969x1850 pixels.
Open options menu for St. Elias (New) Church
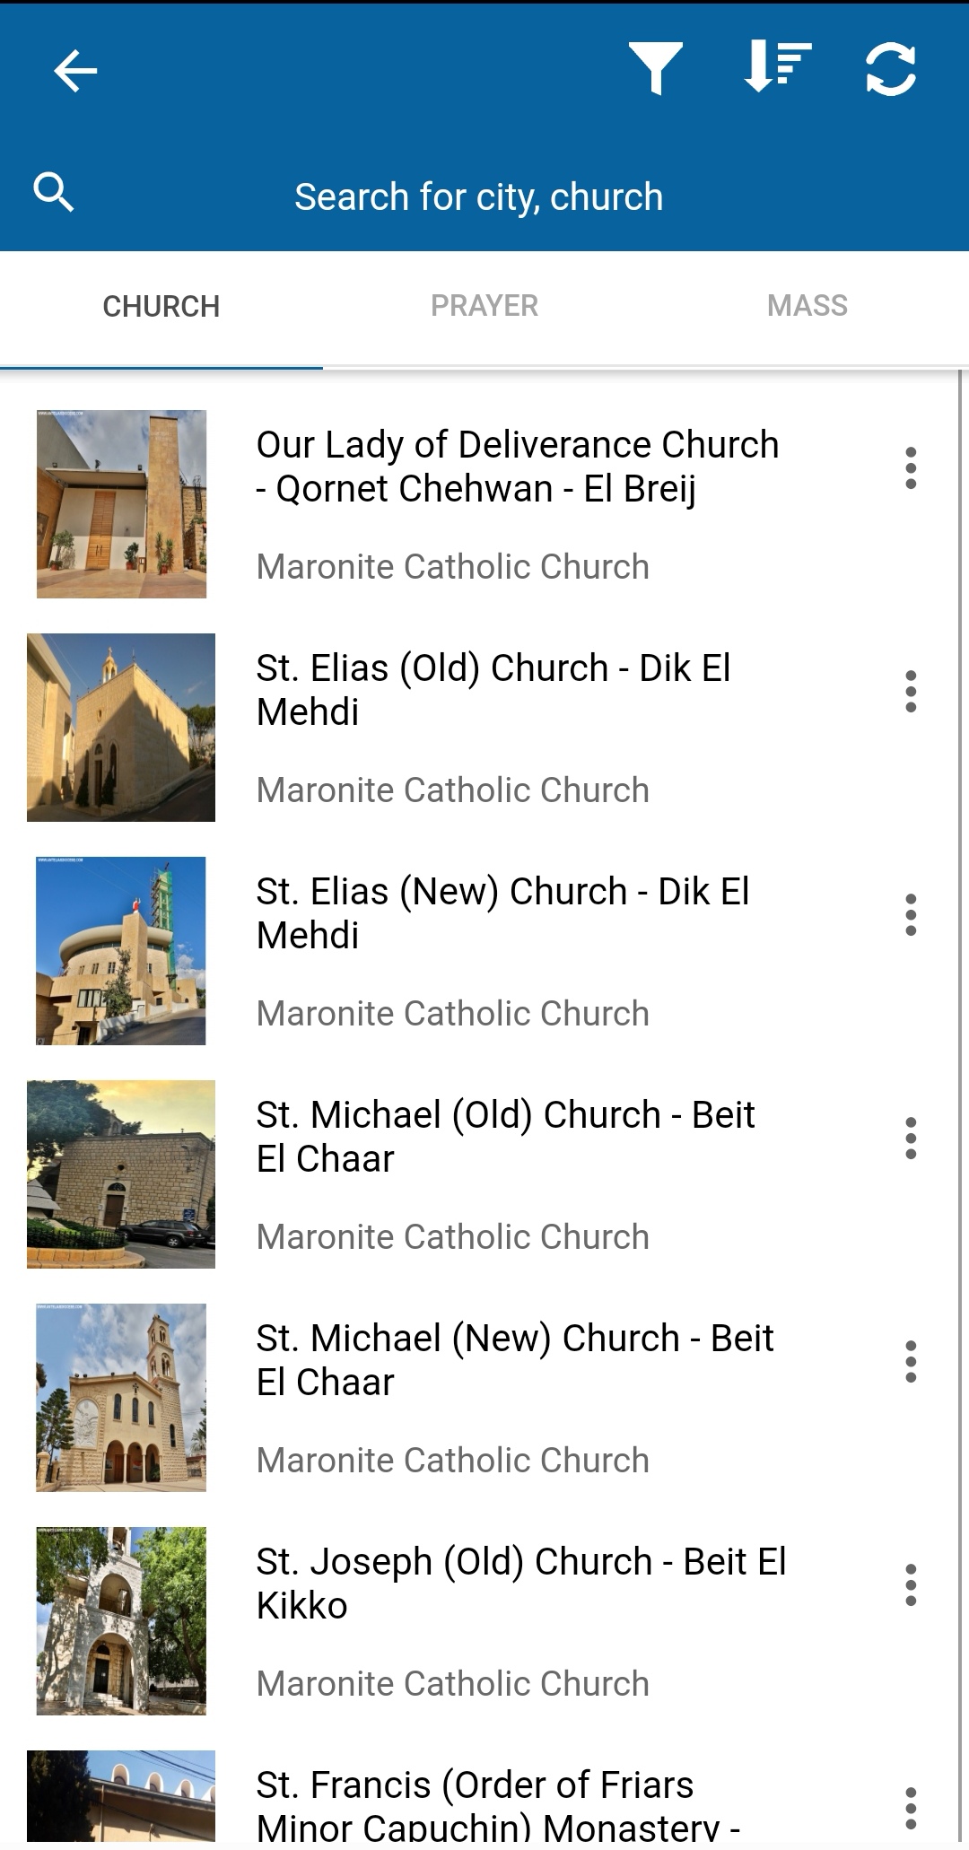click(x=911, y=915)
